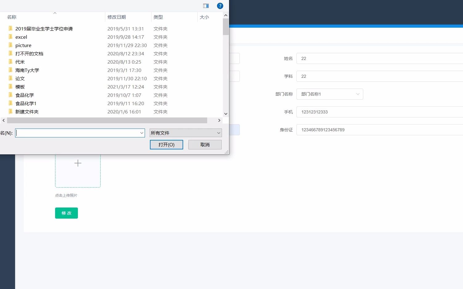The height and width of the screenshot is (289, 463).
Task: Select the 海南Ty大学 folder icon
Action: (10, 70)
